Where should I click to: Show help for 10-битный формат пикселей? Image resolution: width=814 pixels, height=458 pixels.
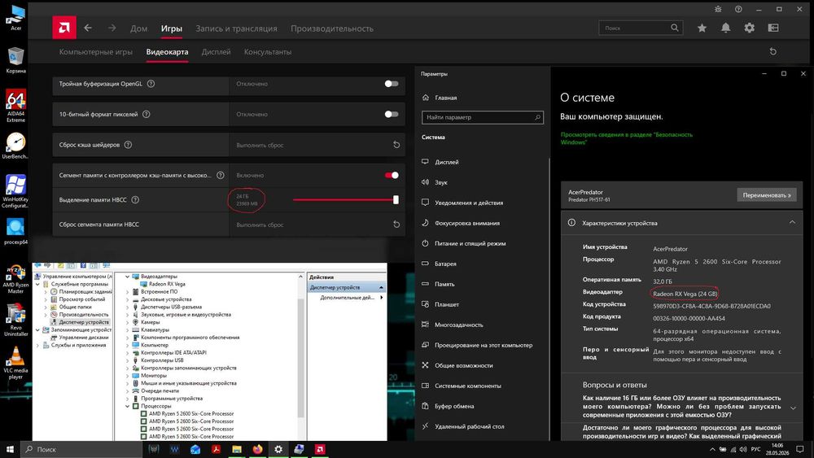147,114
